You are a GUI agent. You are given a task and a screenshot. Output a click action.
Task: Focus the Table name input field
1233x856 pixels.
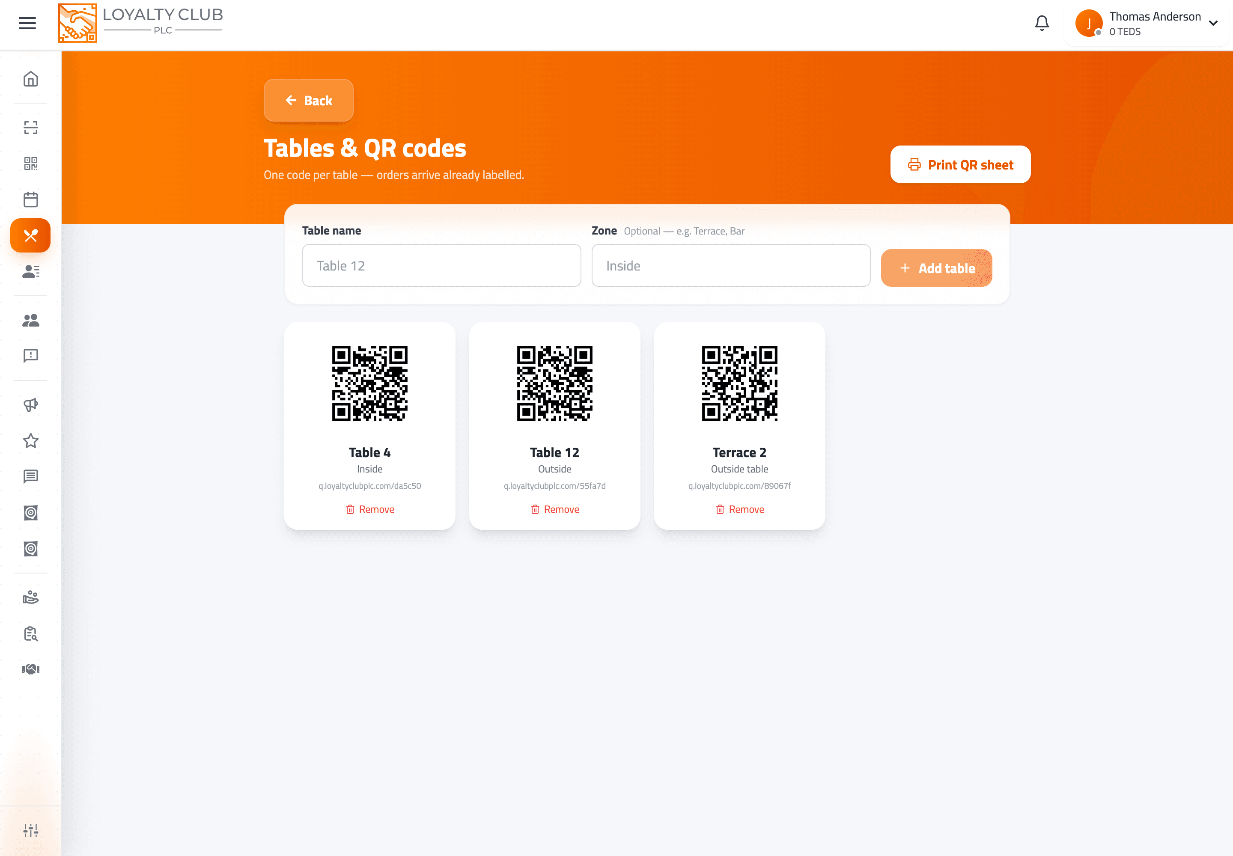[441, 265]
